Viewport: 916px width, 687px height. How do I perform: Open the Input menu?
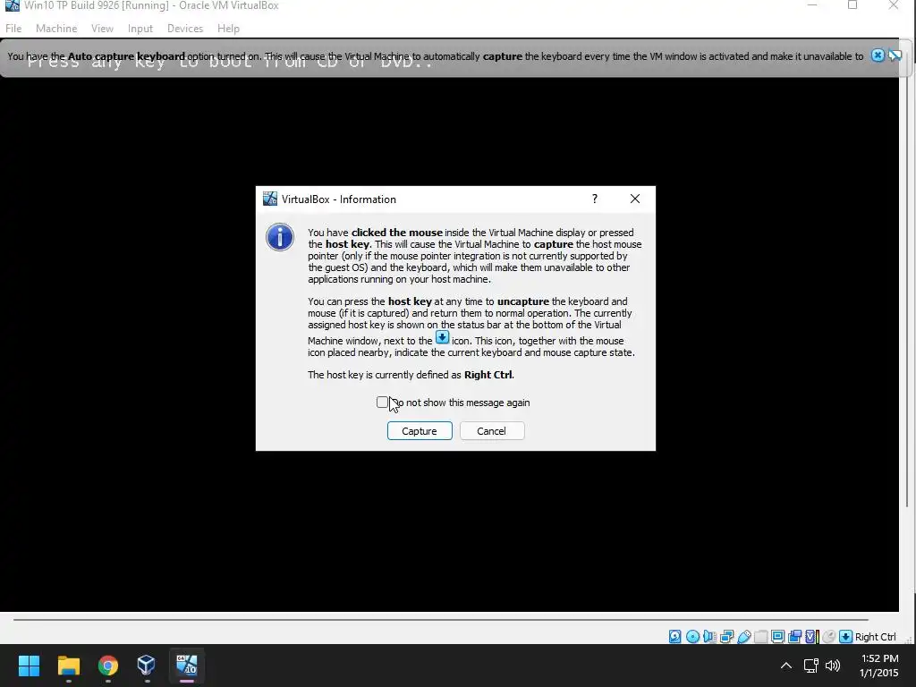point(140,28)
